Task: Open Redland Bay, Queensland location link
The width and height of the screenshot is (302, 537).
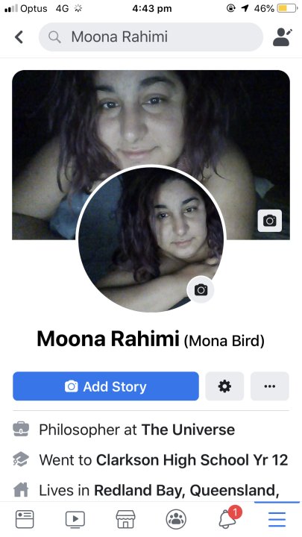Action: point(186,490)
